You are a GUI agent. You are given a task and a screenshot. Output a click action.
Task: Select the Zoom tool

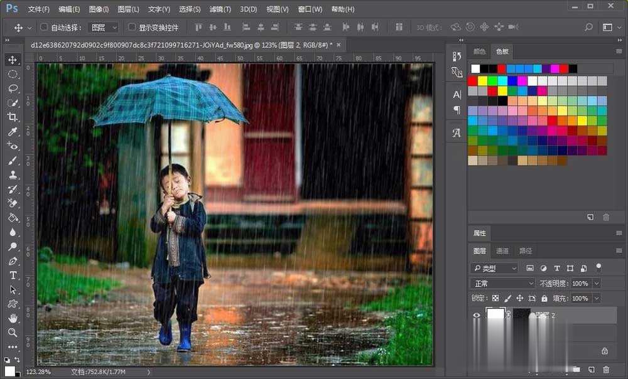[14, 333]
